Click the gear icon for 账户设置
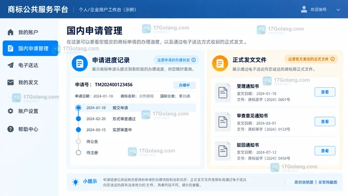Image resolution: width=348 pixels, height=196 pixels. pyautogui.click(x=10, y=111)
